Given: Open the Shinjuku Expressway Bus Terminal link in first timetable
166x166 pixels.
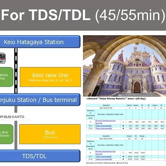Looking at the screenshot, I should click(105, 122).
